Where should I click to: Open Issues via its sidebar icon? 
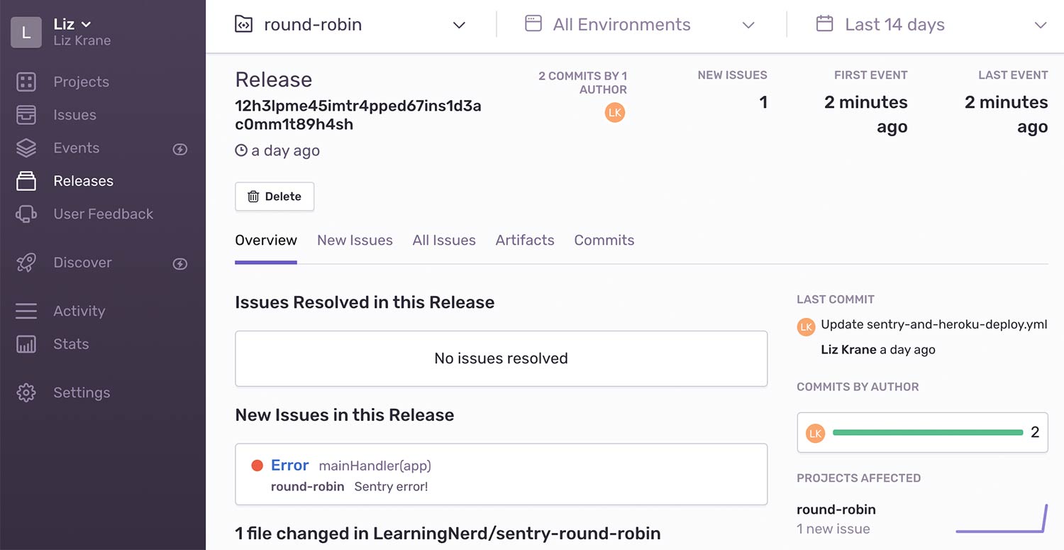(26, 115)
